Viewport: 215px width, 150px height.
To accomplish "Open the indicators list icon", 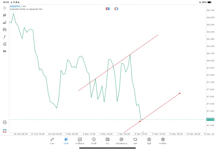I will tap(4, 22).
